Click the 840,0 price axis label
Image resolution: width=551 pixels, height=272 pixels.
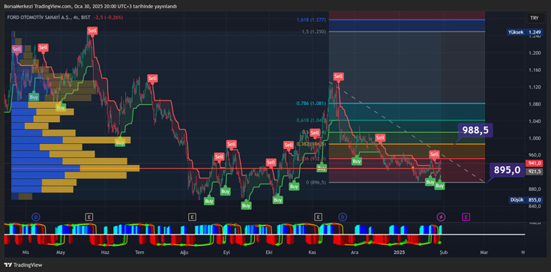pyautogui.click(x=534, y=206)
